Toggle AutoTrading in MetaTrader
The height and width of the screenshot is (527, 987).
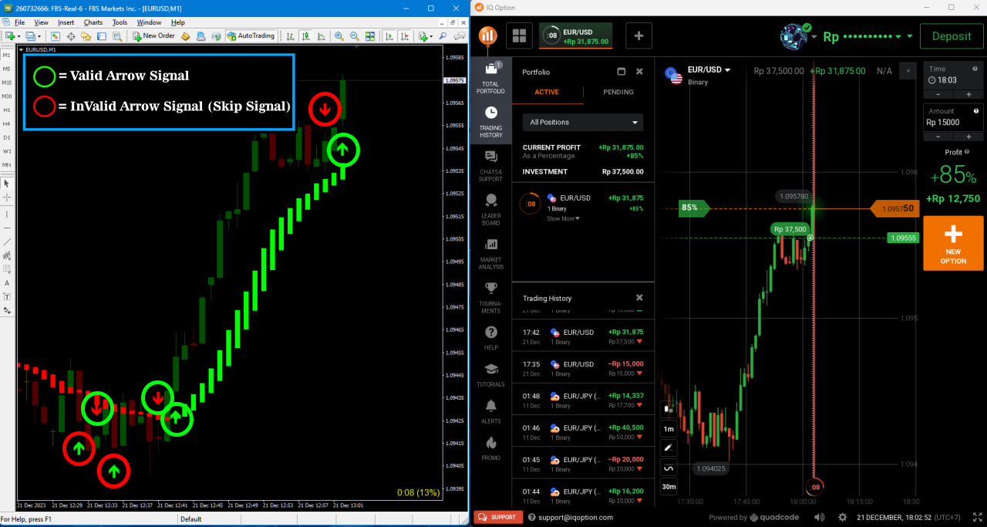(251, 35)
